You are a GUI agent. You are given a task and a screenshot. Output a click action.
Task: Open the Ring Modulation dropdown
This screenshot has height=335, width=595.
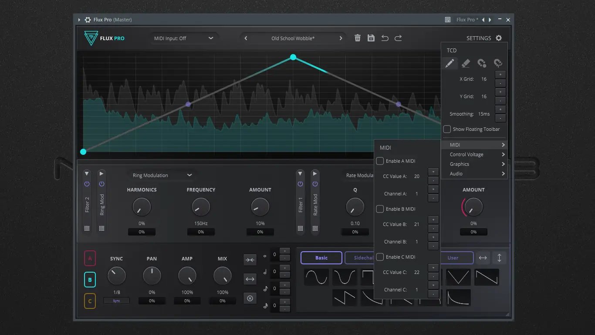point(161,175)
